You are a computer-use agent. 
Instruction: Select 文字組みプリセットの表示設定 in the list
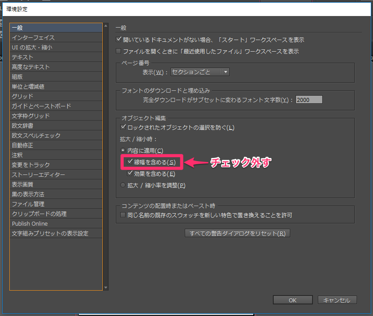point(56,233)
